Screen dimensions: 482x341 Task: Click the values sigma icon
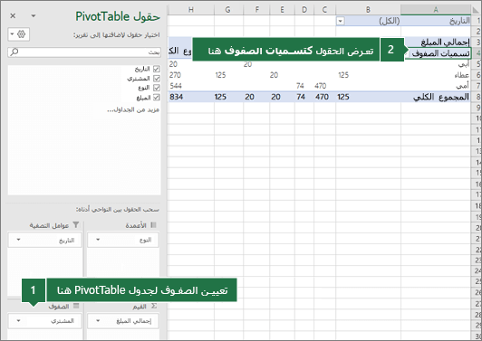click(154, 306)
